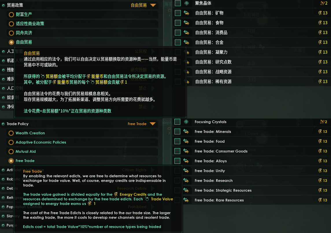Click the trade arrows icon for Minerals
The width and height of the screenshot is (331, 233).
[186, 131]
